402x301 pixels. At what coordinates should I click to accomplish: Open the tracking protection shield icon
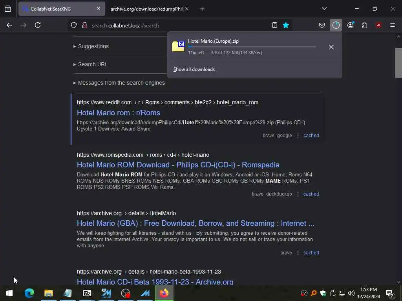pyautogui.click(x=74, y=25)
